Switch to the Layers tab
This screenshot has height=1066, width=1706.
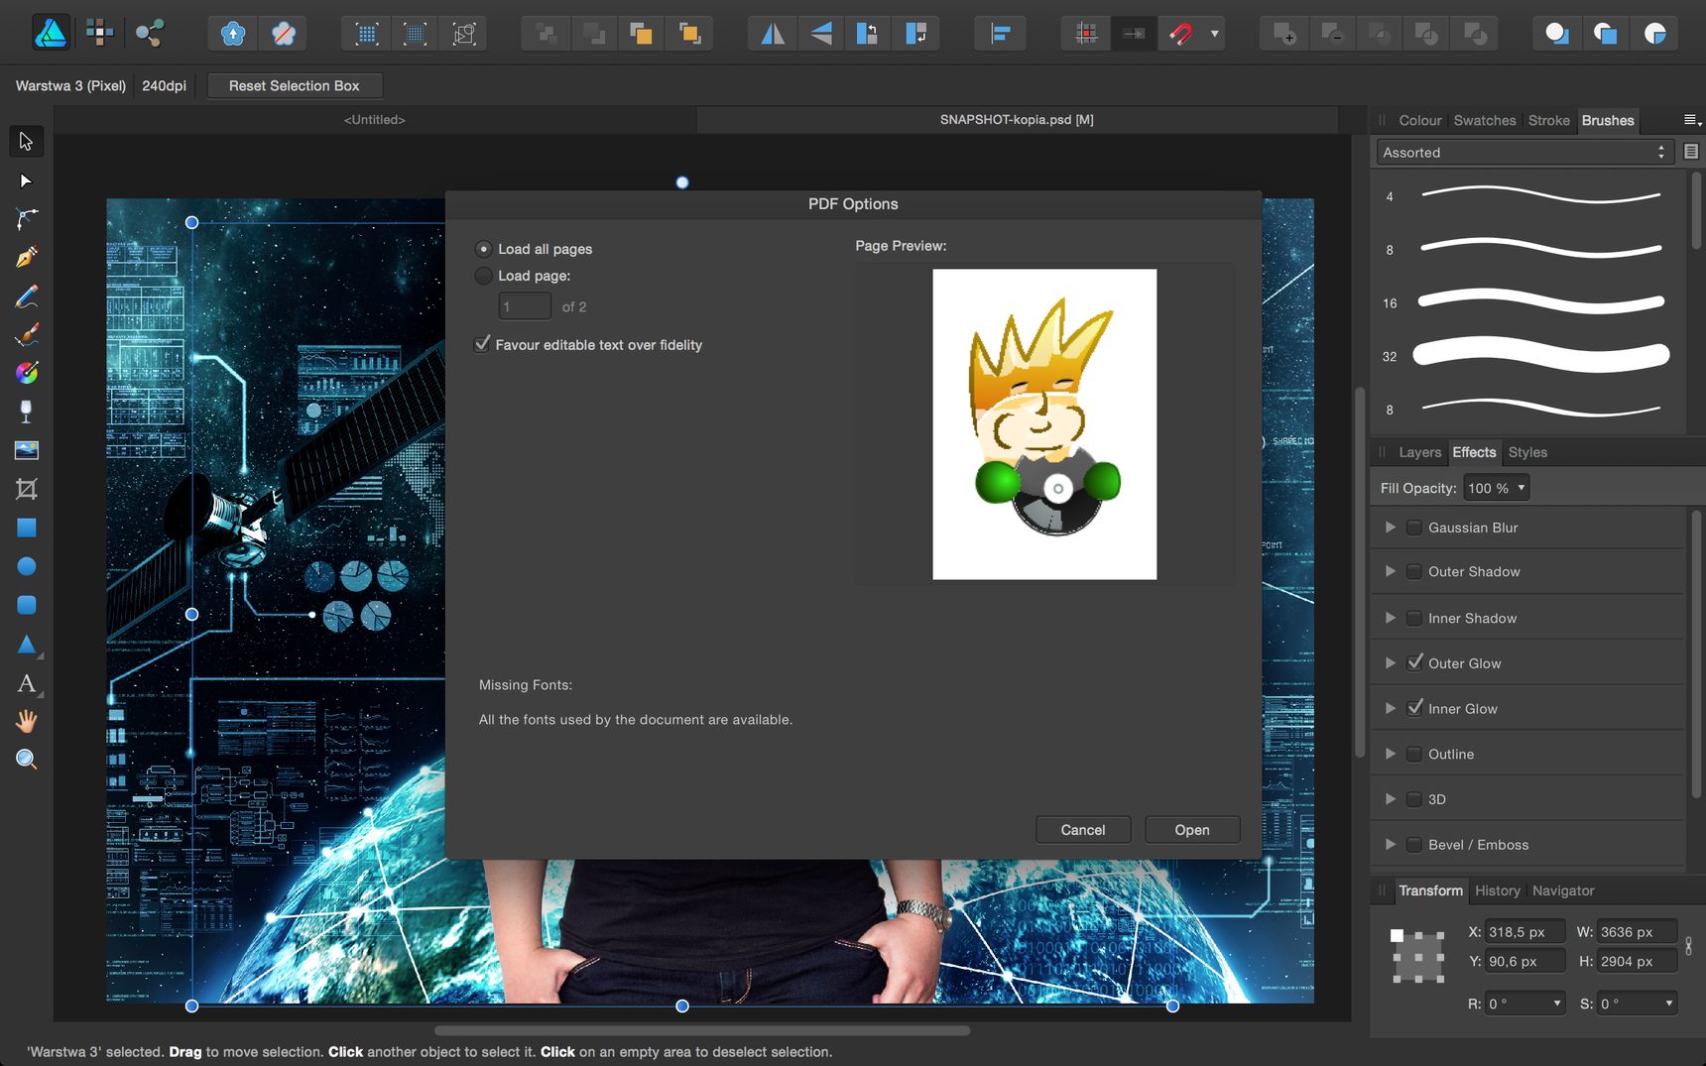1419,452
